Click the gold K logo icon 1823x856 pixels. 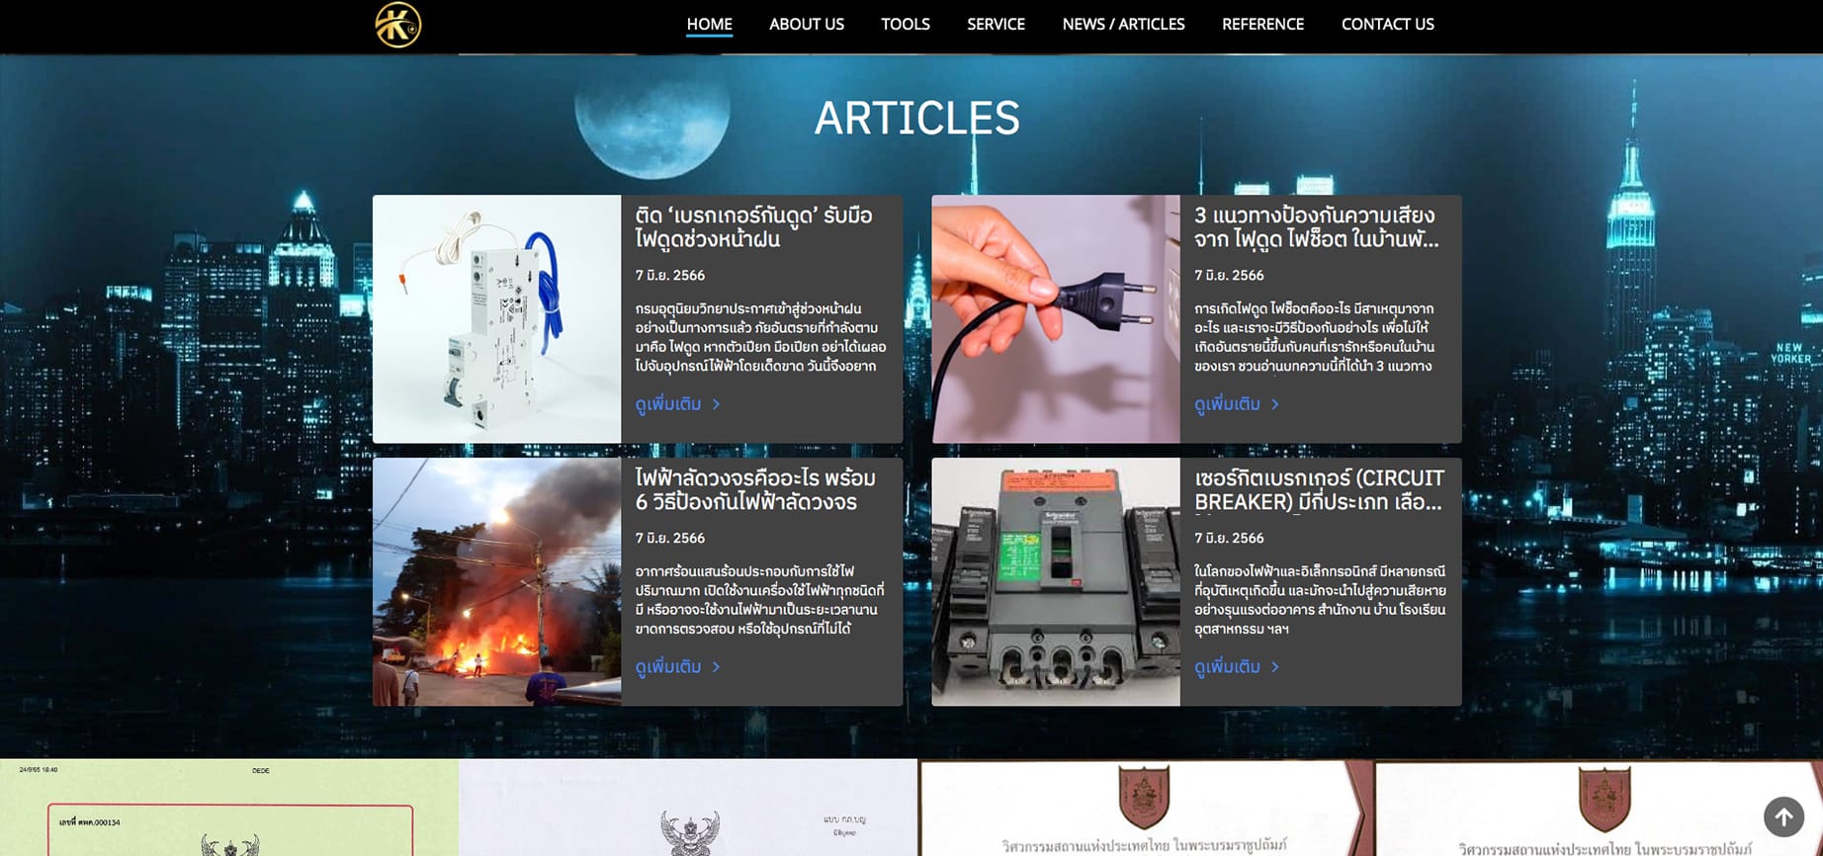(398, 25)
